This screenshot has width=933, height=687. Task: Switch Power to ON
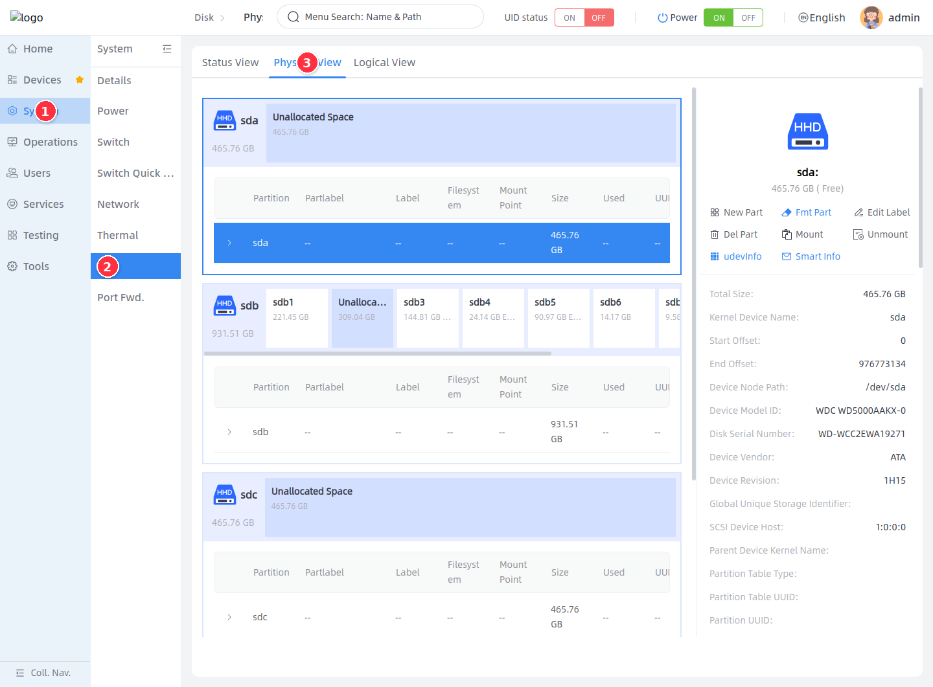[x=719, y=17]
